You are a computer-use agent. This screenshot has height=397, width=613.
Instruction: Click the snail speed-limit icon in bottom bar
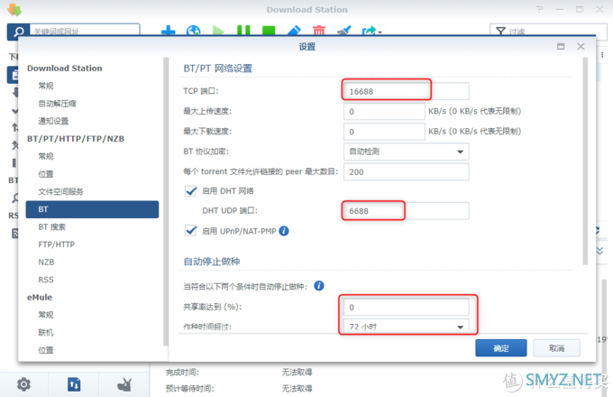click(124, 384)
